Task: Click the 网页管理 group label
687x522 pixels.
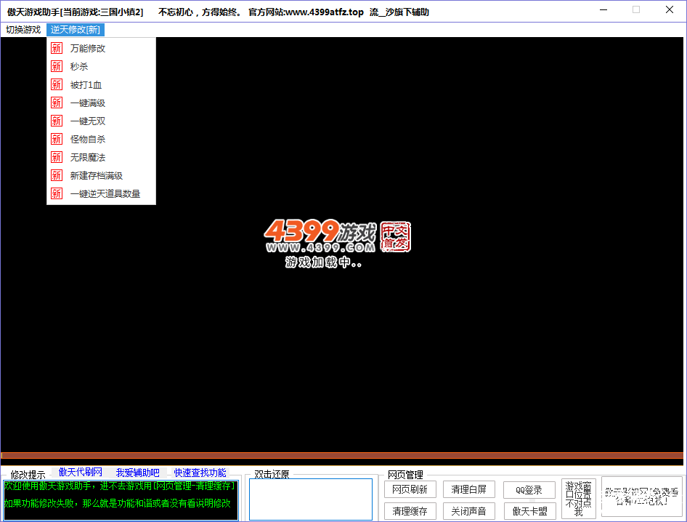Action: click(x=405, y=475)
